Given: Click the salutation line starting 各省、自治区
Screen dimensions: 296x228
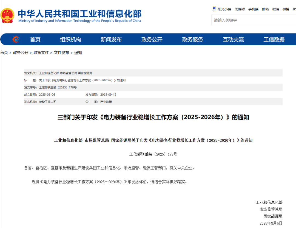Looking at the screenshot, I should point(109,168).
